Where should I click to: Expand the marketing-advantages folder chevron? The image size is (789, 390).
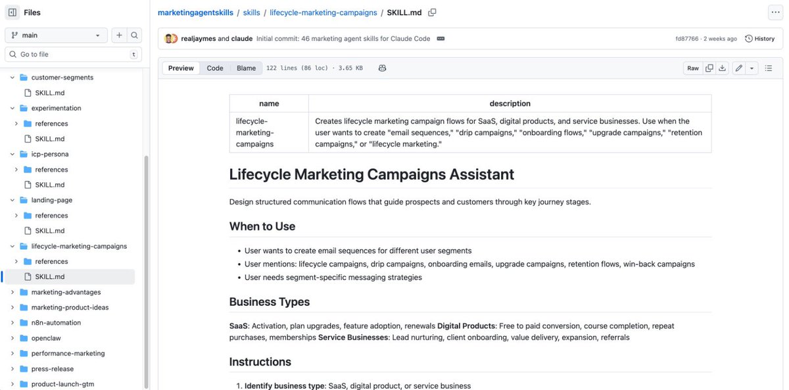click(x=12, y=292)
